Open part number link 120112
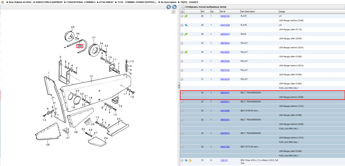The width and height of the screenshot is (345, 166). 224,160
